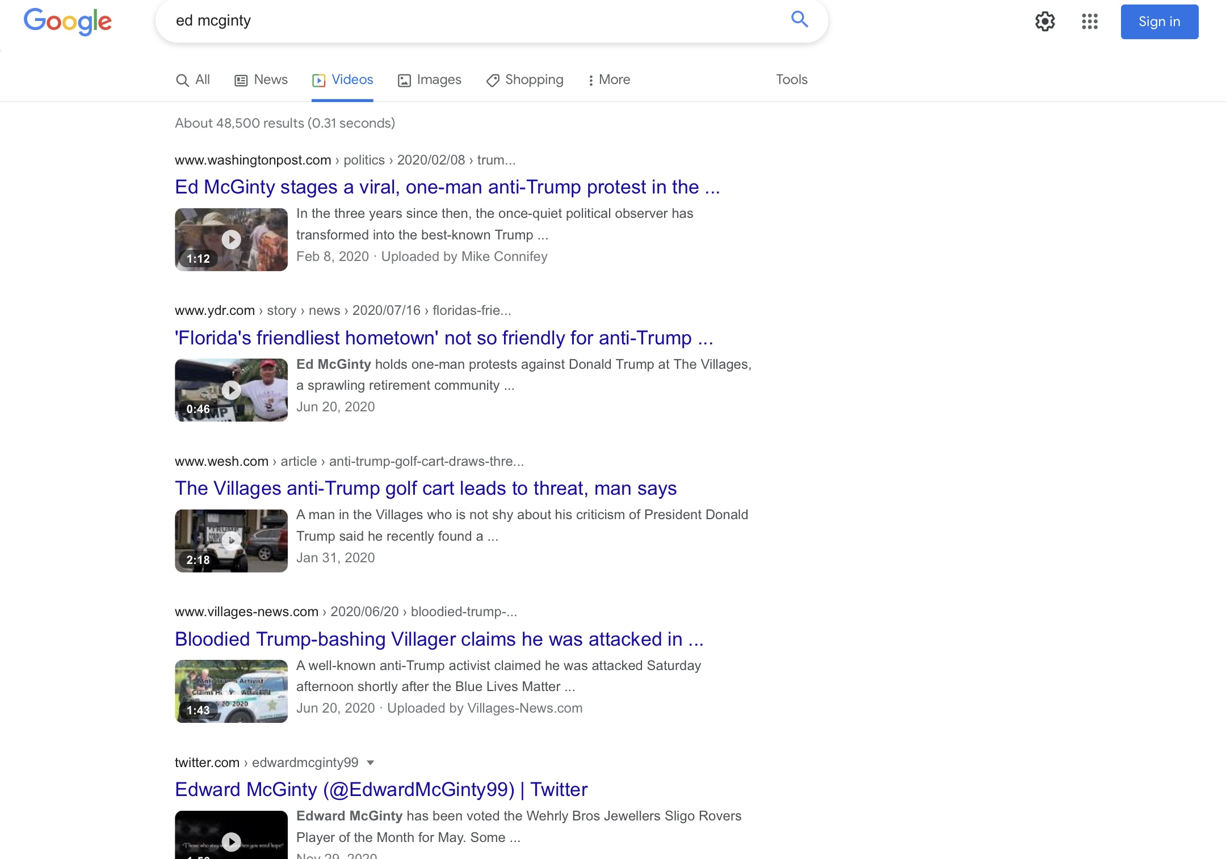
Task: Click 'About 48,500 results' stats text
Action: (x=285, y=123)
